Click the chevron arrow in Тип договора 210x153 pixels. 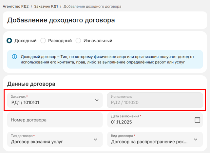[95, 140]
